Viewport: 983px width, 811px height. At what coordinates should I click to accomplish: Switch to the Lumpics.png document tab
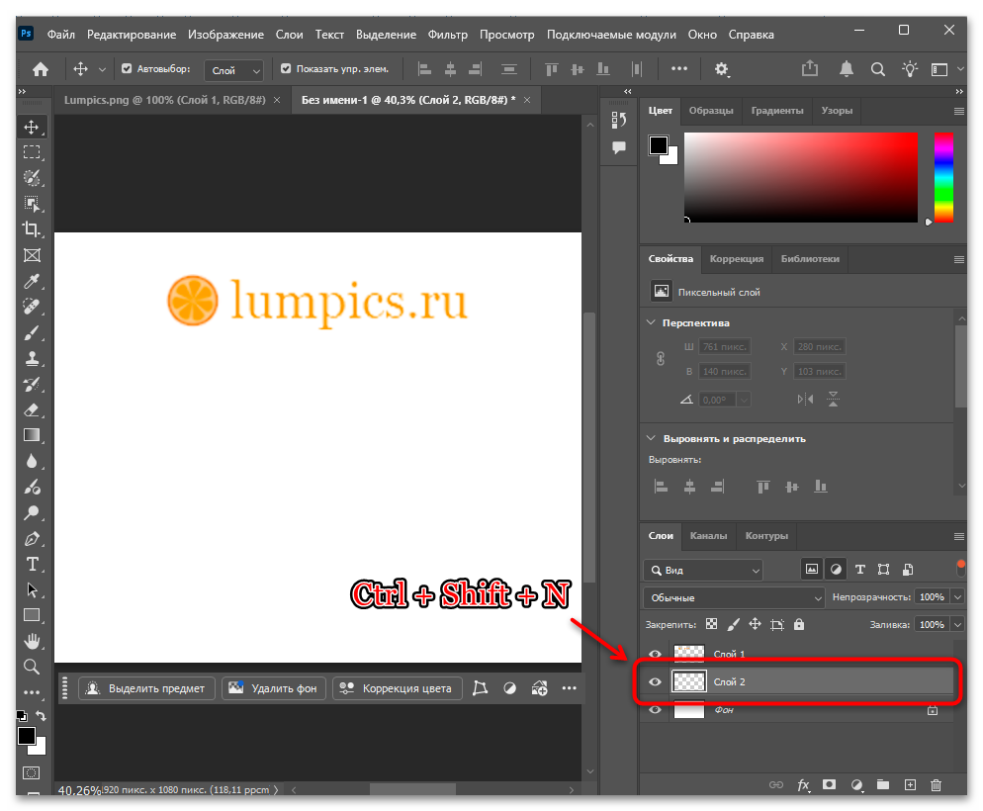(x=164, y=100)
